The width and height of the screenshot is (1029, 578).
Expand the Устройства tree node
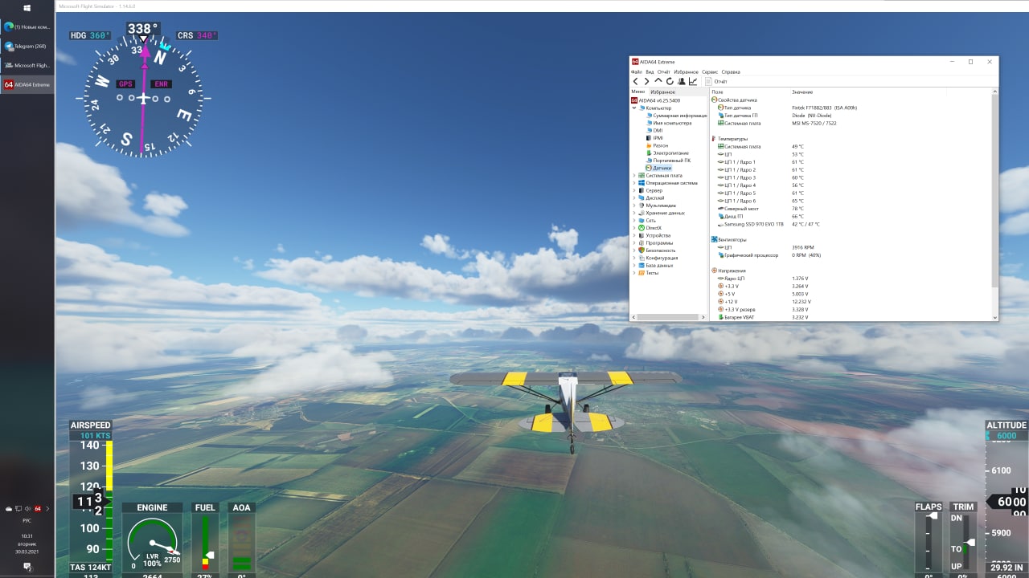coord(634,235)
